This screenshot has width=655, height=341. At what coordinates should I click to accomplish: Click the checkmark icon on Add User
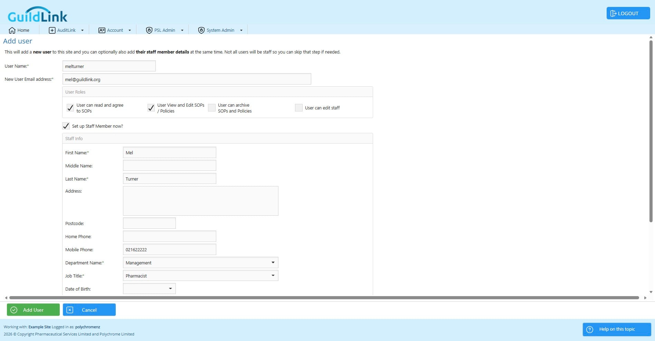click(x=14, y=310)
